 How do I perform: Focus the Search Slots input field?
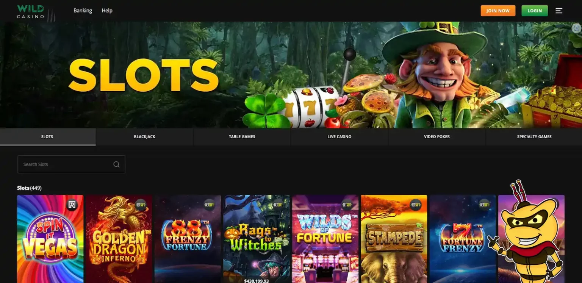pyautogui.click(x=71, y=164)
